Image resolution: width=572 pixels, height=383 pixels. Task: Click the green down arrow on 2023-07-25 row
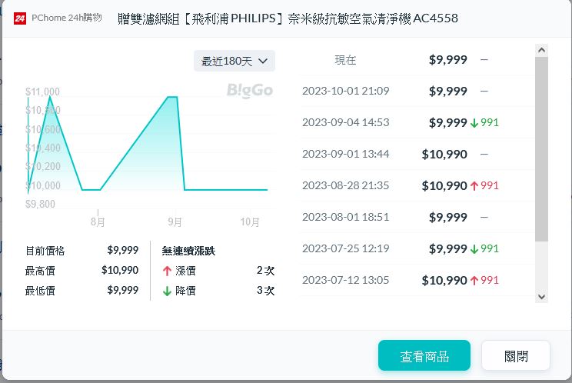tap(474, 248)
